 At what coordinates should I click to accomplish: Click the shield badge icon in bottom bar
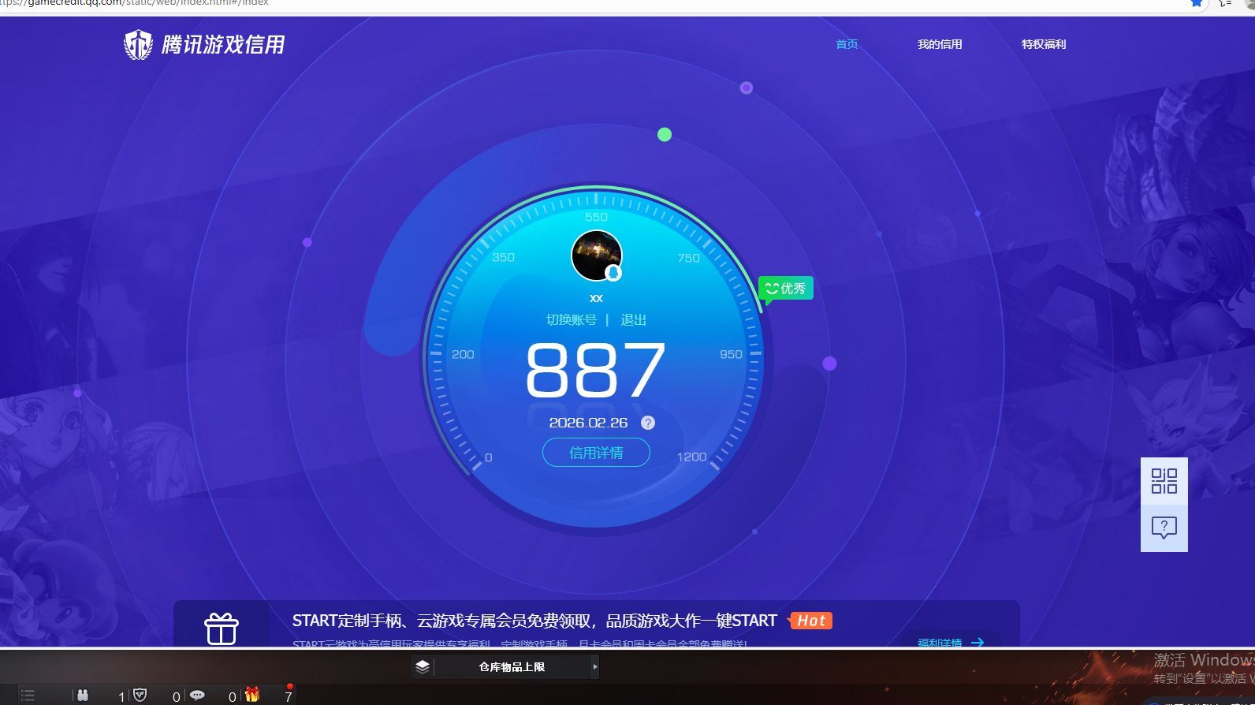coord(140,695)
